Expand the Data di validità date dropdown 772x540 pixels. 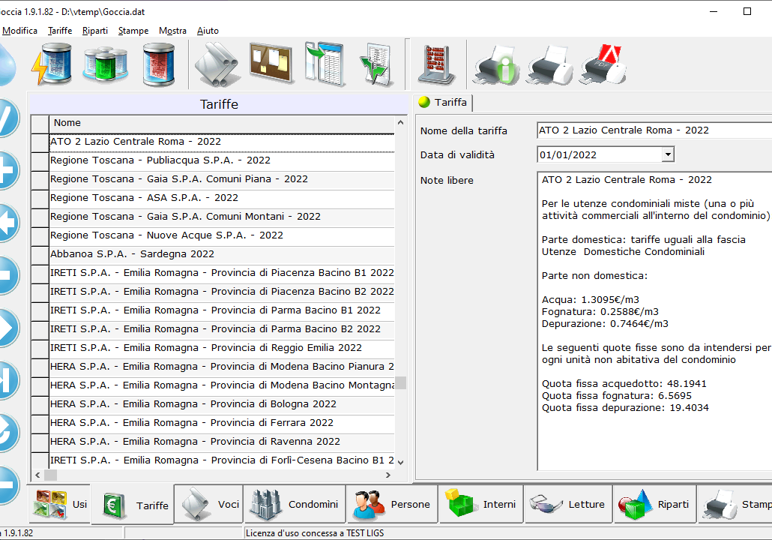pyautogui.click(x=668, y=154)
